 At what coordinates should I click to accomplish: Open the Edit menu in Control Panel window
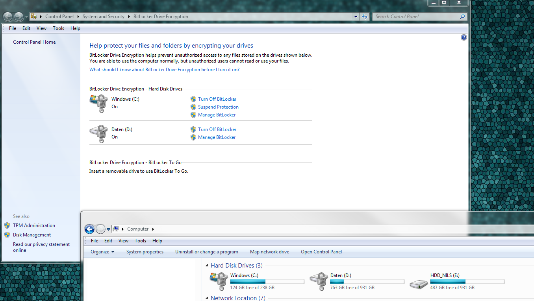click(x=26, y=28)
